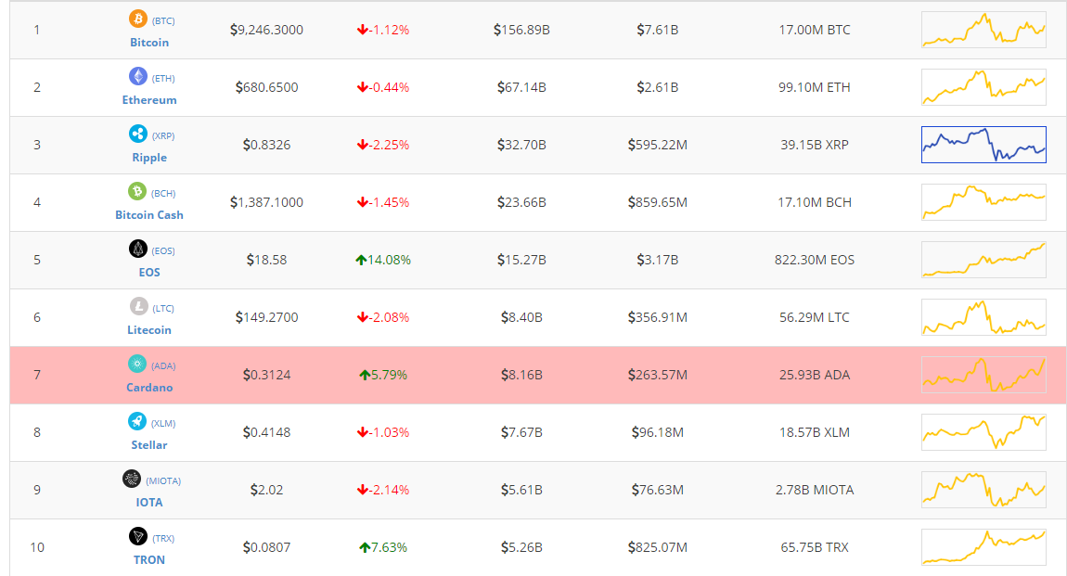Click the TRON sparkline chart
Screen dimensions: 1067x576
coord(983,547)
